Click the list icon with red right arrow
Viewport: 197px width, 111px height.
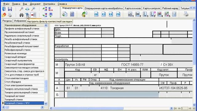click(50, 9)
